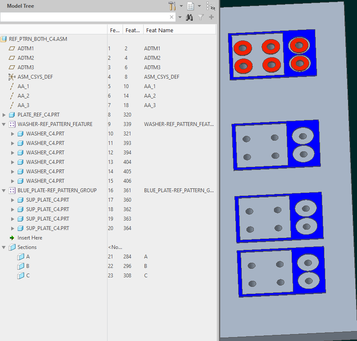This screenshot has height=341, width=357.
Task: Select the ASM_CSYS_DEF coordinate system icon
Action: (x=12, y=77)
